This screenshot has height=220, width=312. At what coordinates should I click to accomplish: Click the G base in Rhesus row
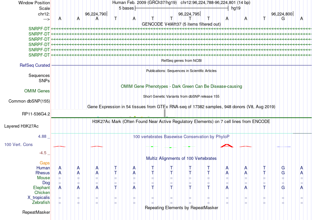tap(283, 173)
